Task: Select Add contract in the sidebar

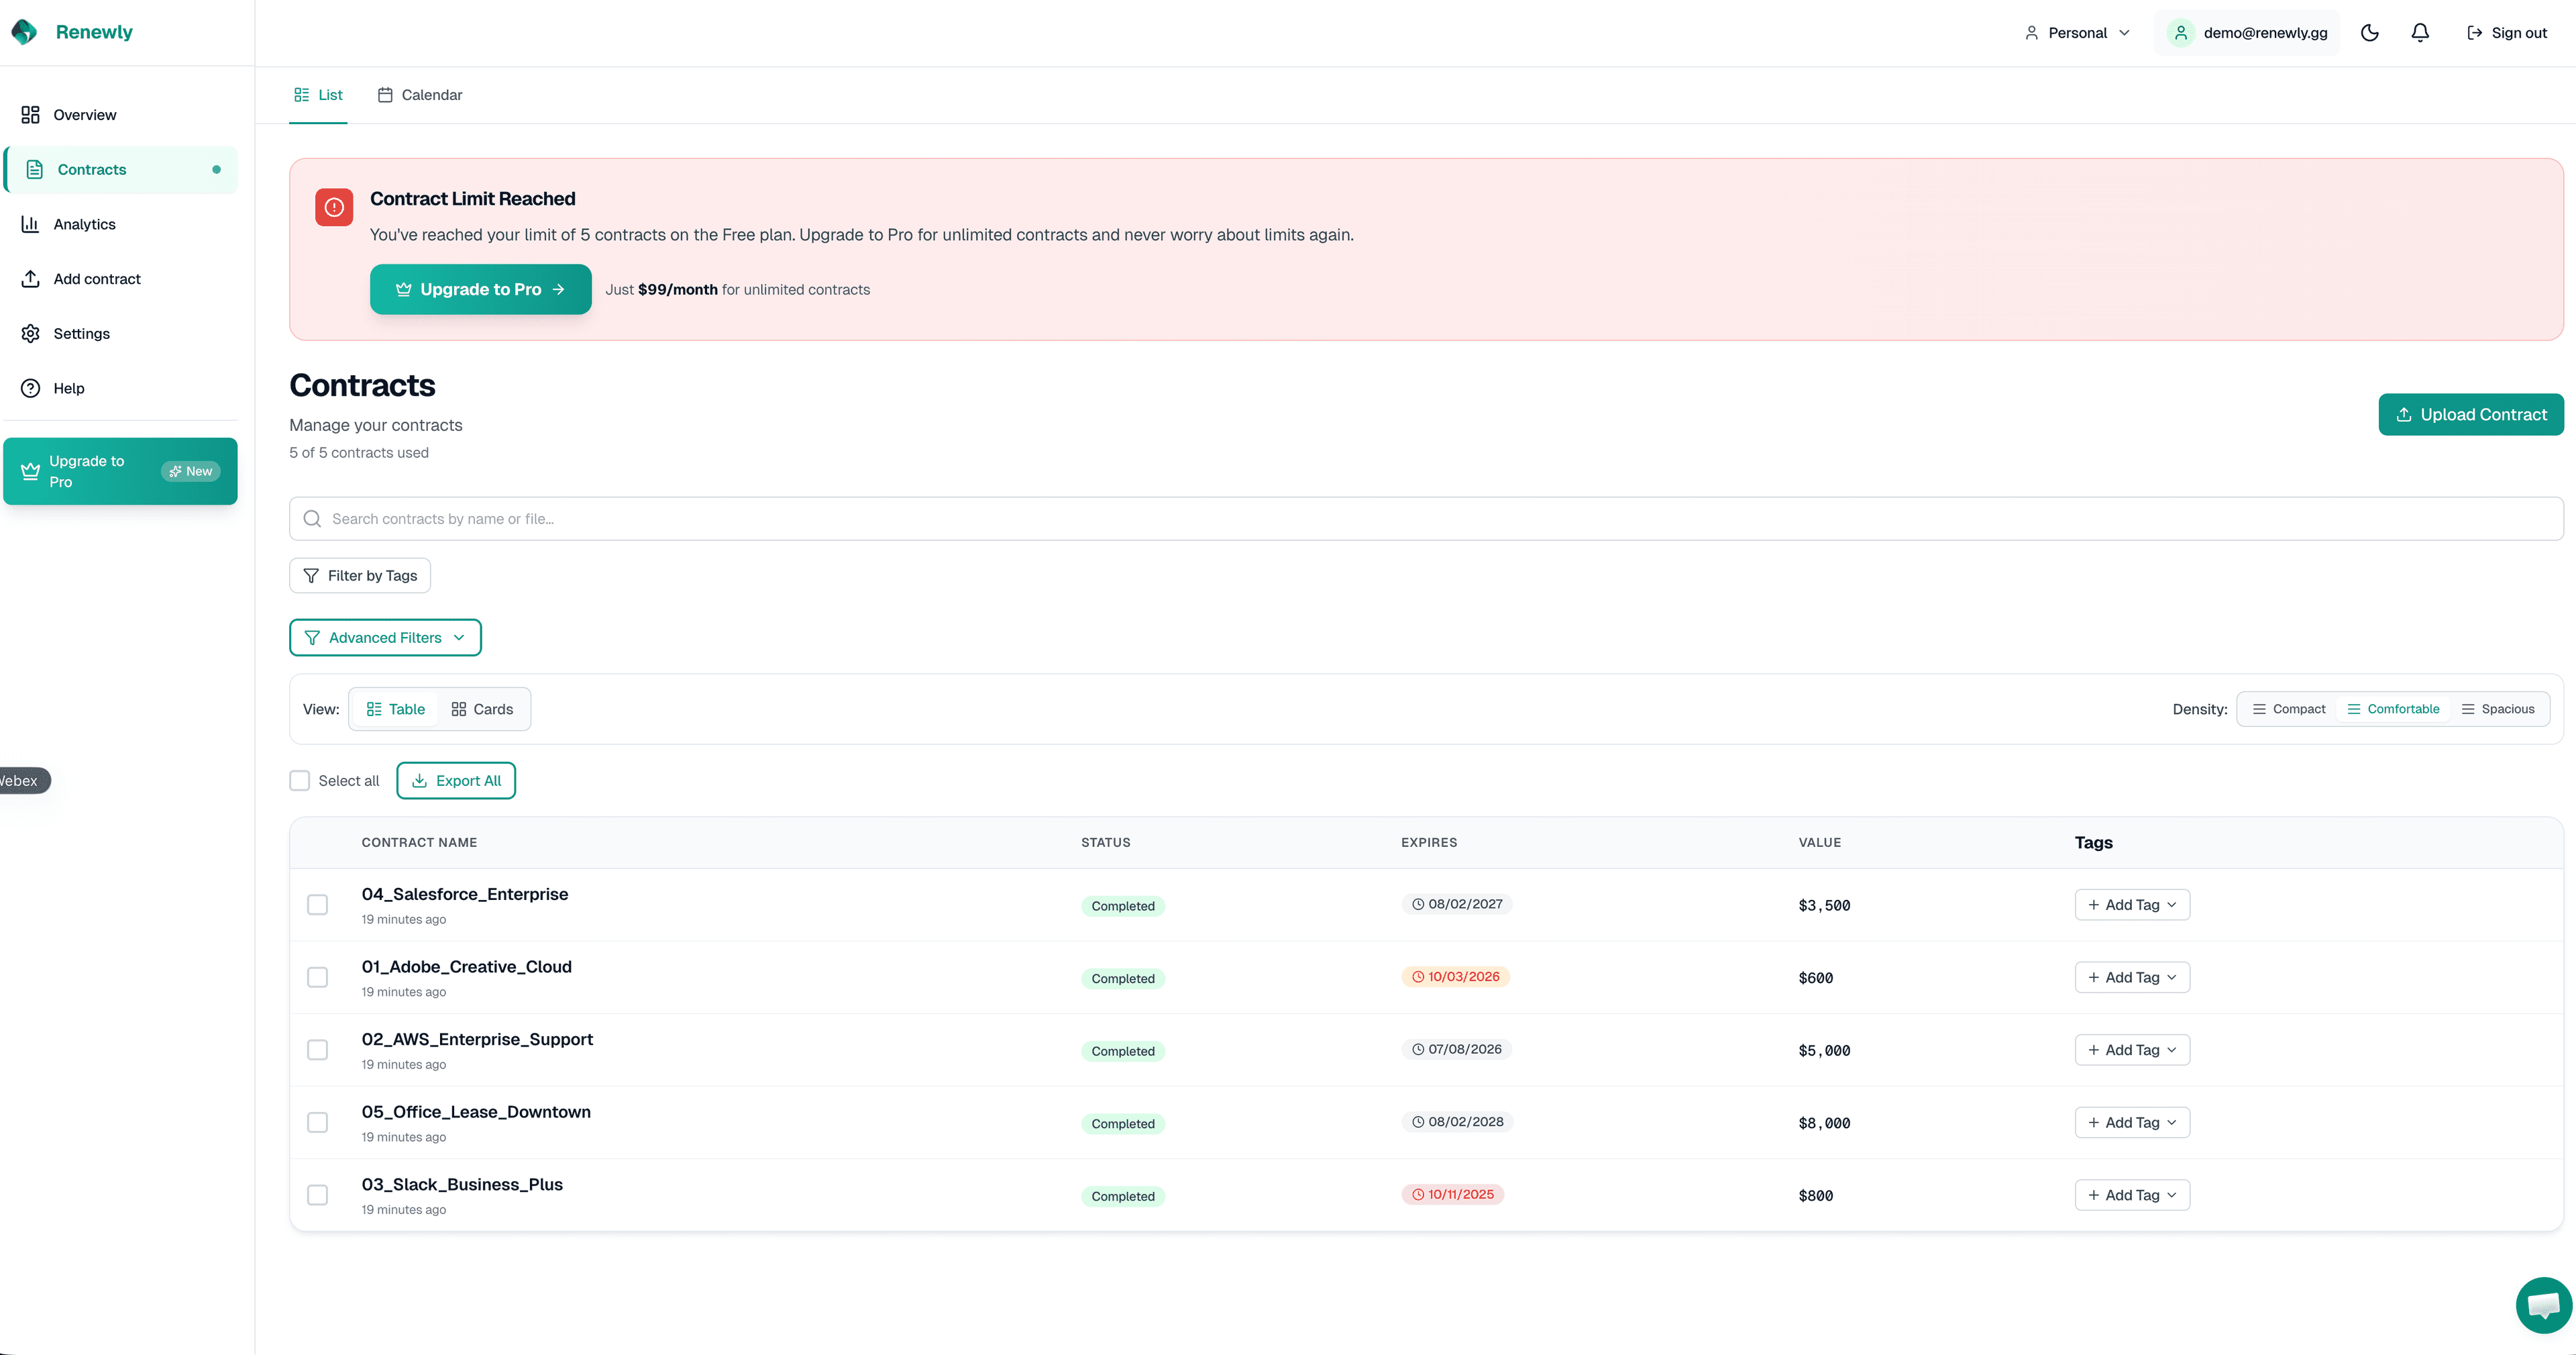Action: (96, 279)
